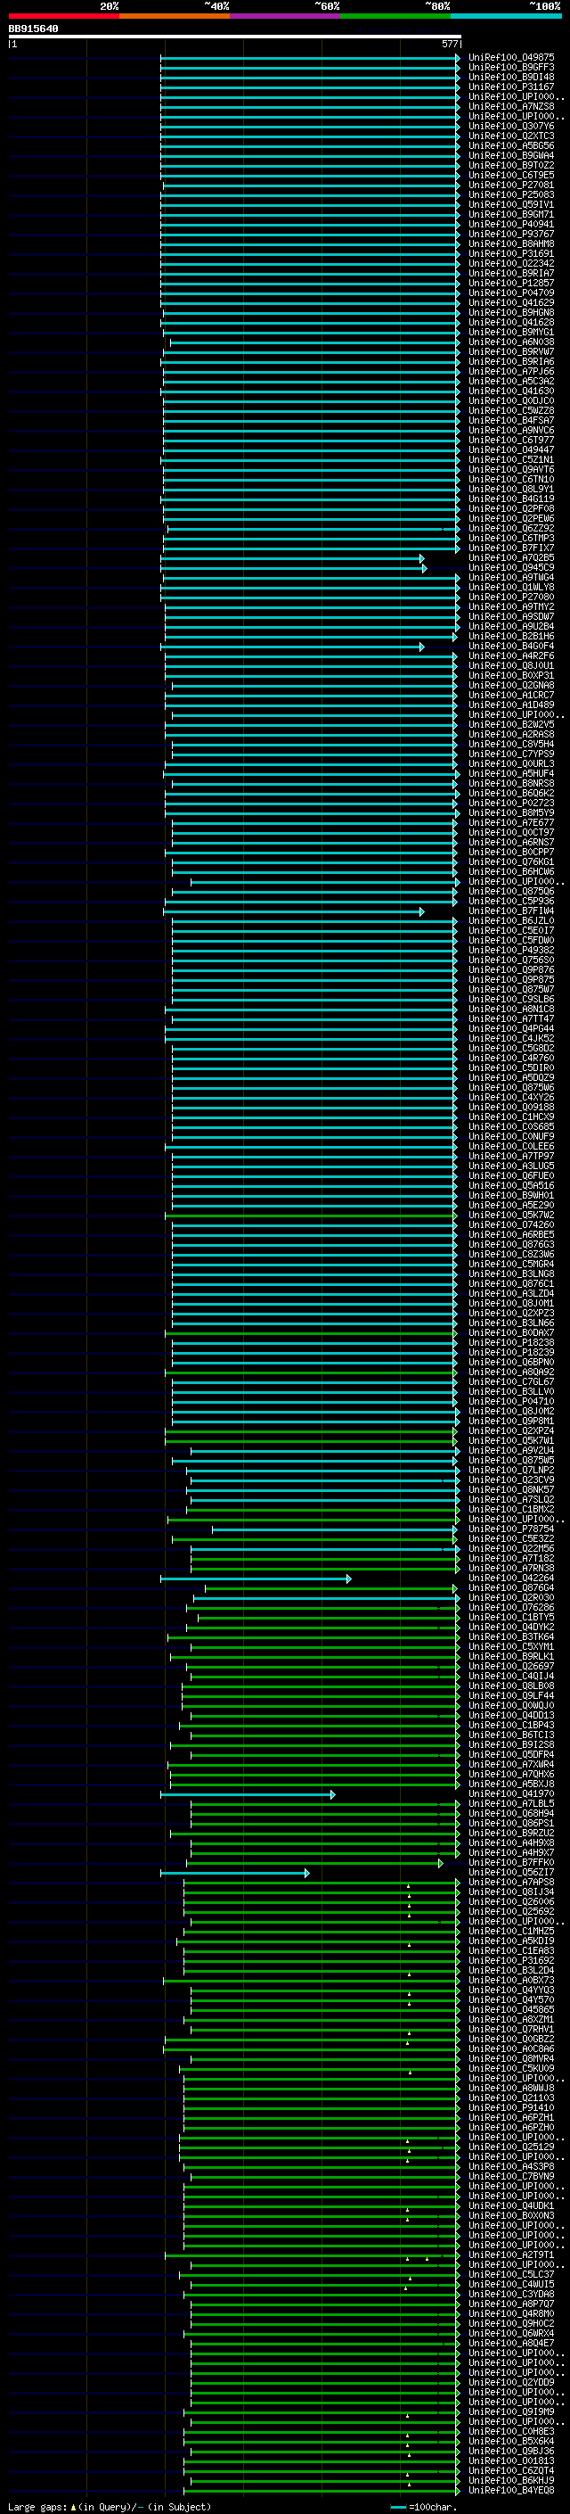The image size is (570, 2514).
Task: Select the UniRef100_P04710 label
Action: pyautogui.click(x=511, y=1403)
